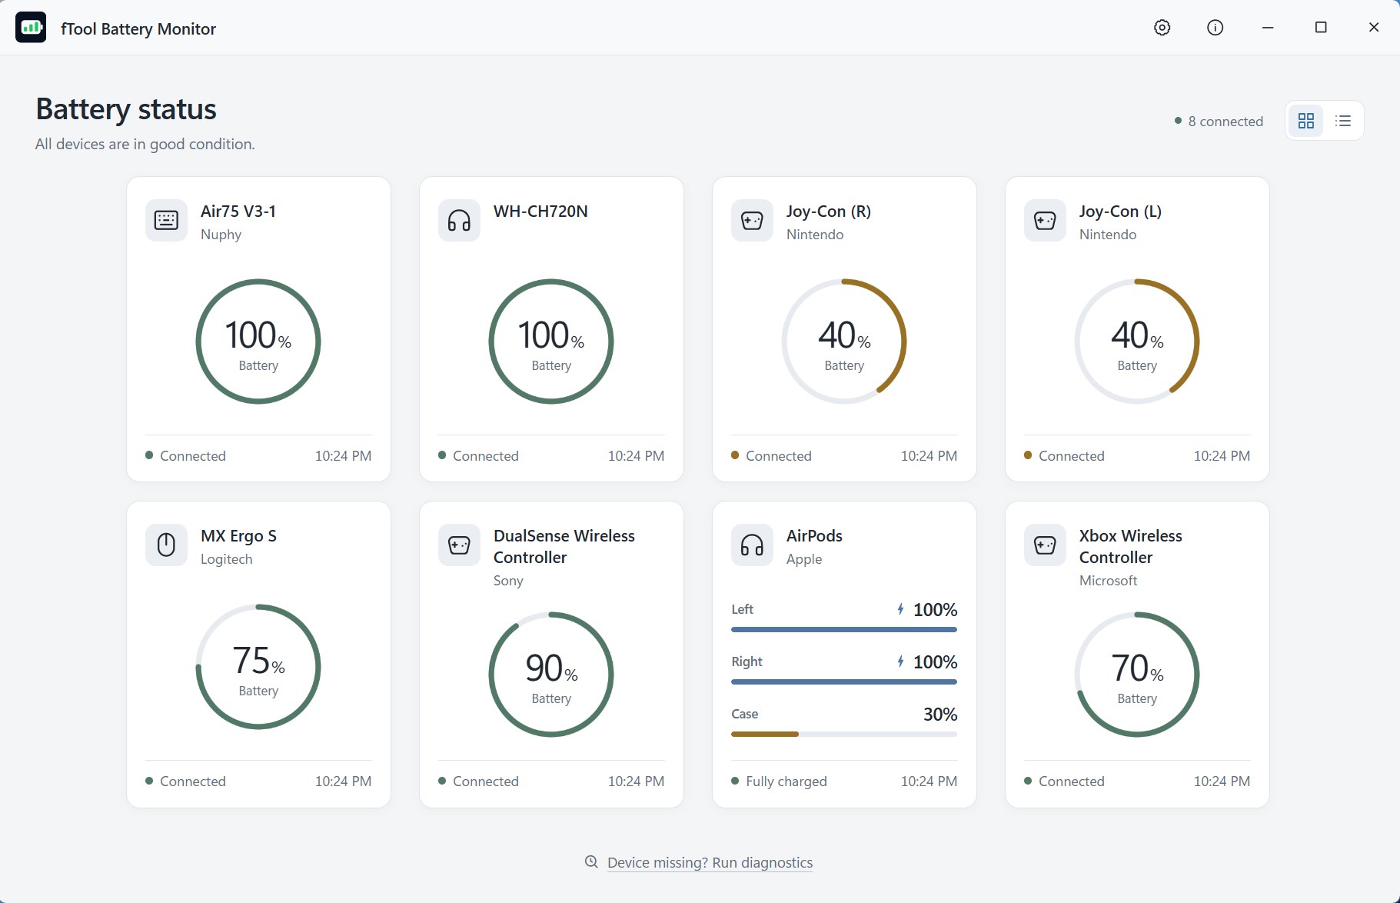Click the Case 30% value on AirPods
The height and width of the screenshot is (903, 1400).
(x=940, y=715)
